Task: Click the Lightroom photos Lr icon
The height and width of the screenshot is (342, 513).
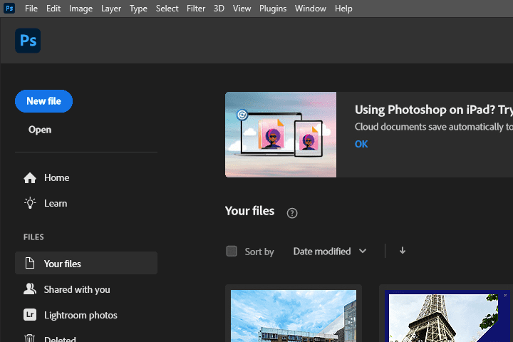Action: coord(30,314)
